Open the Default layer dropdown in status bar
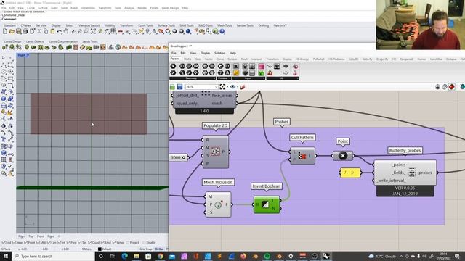This screenshot has width=465, height=261. (106, 249)
